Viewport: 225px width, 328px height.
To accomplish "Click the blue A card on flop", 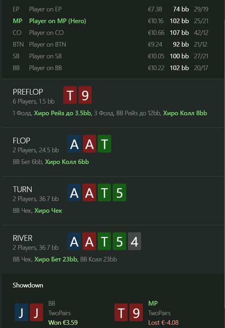I will [x=74, y=144].
